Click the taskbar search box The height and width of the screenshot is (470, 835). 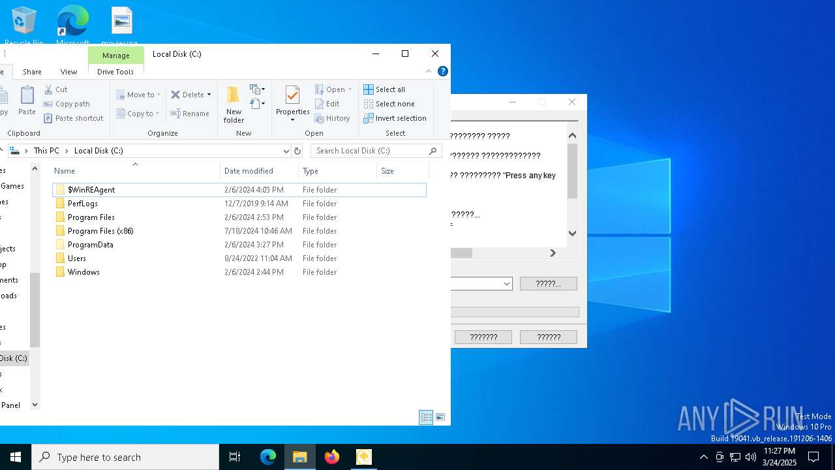pos(125,457)
